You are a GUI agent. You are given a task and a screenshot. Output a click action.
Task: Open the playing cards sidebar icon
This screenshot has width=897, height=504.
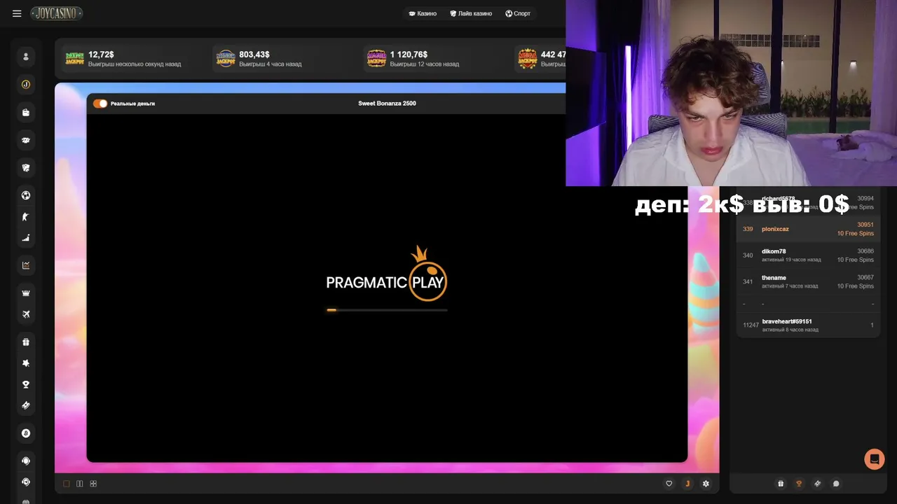coord(26,168)
